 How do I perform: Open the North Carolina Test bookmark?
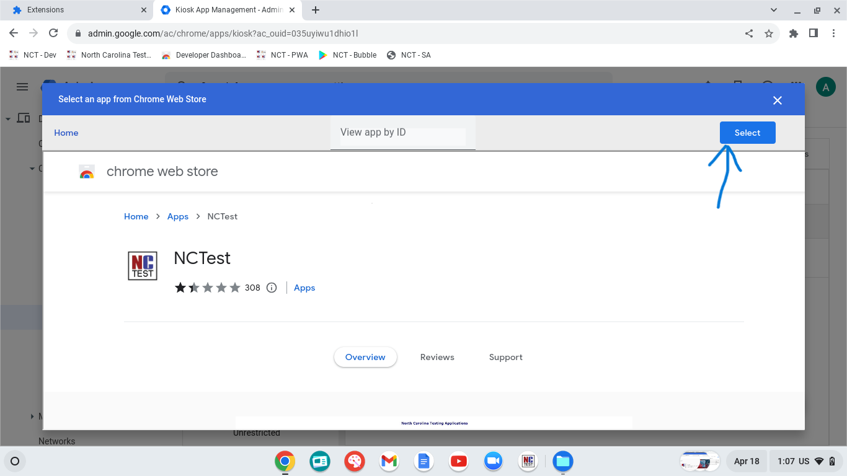point(109,55)
